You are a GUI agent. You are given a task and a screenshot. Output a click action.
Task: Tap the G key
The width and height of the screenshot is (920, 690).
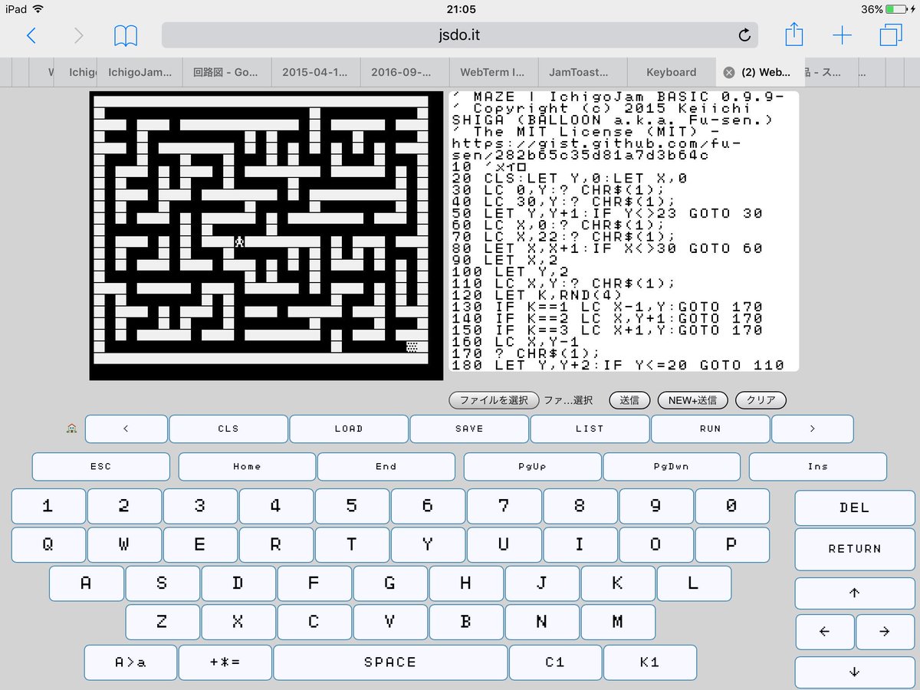[389, 583]
